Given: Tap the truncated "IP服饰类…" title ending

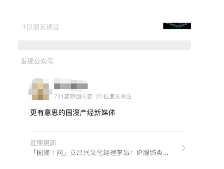Looking at the screenshot, I should click(x=152, y=153).
